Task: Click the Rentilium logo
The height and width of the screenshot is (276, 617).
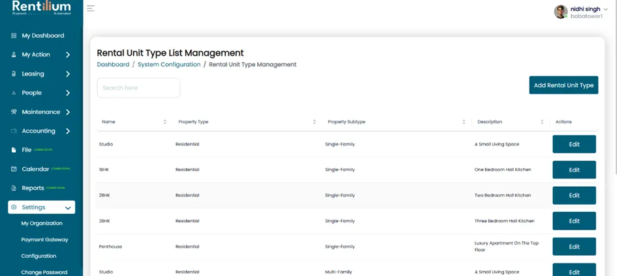Action: (41, 8)
